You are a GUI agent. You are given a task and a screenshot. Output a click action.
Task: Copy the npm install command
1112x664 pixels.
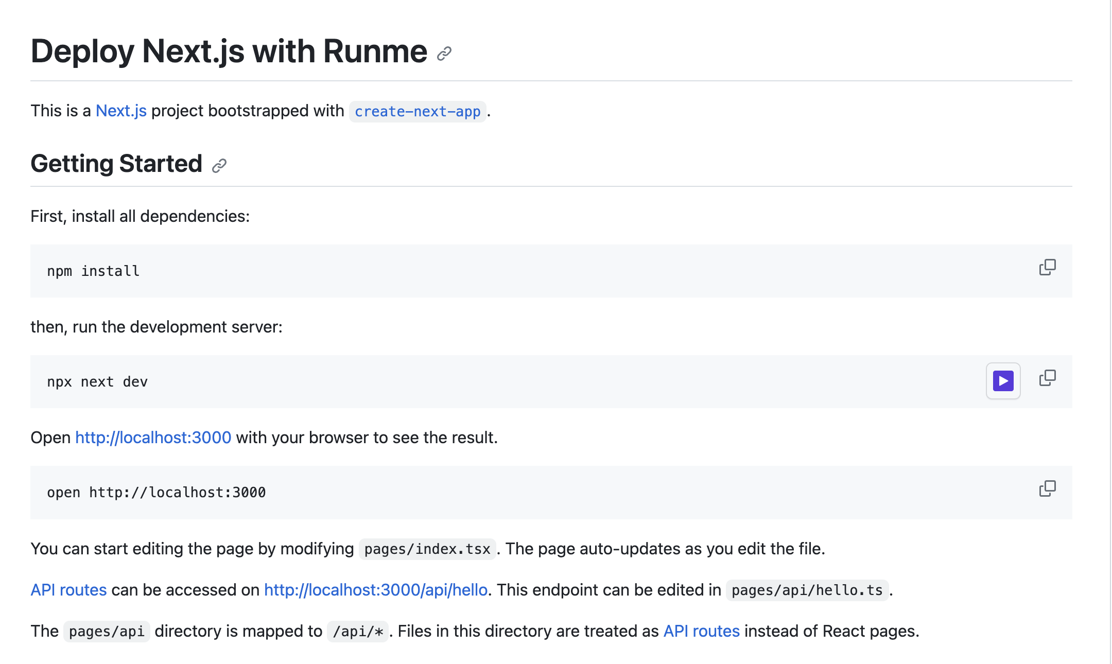coord(1047,266)
